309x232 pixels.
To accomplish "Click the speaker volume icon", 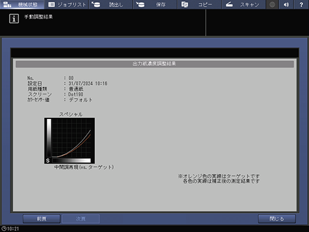I will coord(286,4).
